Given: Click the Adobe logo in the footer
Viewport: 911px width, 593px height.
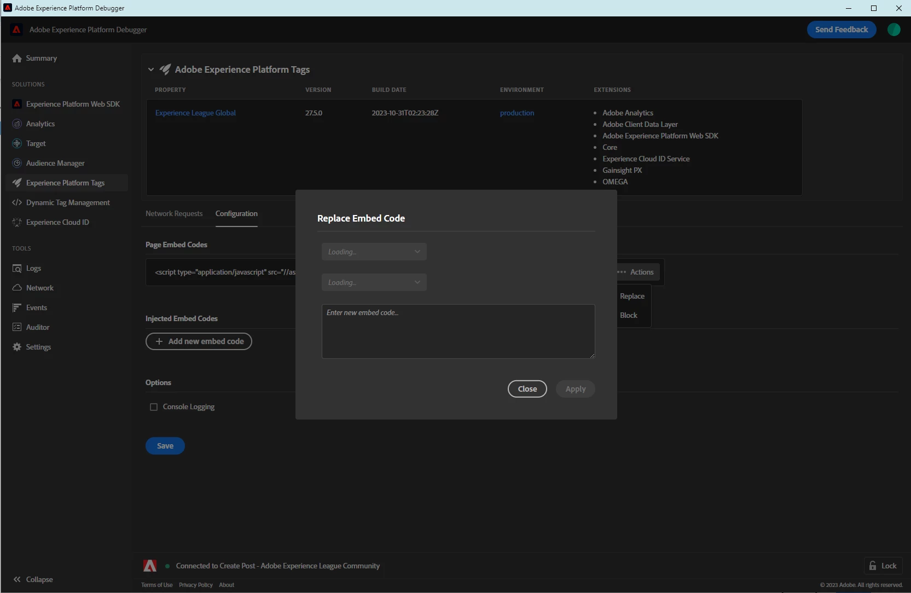Looking at the screenshot, I should click(150, 566).
